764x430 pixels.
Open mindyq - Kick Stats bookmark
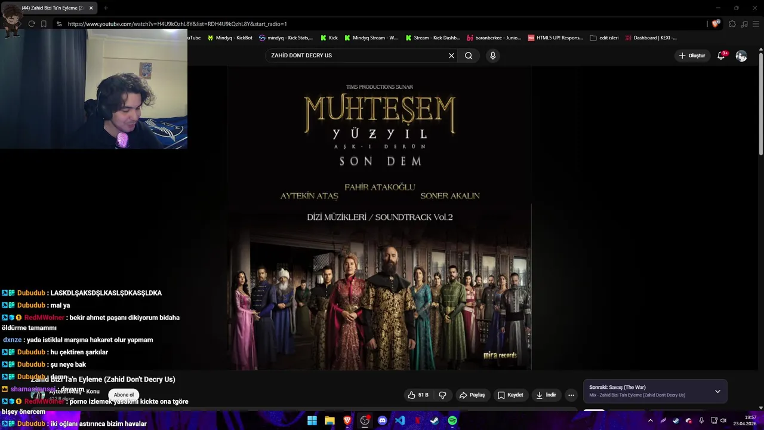click(286, 38)
